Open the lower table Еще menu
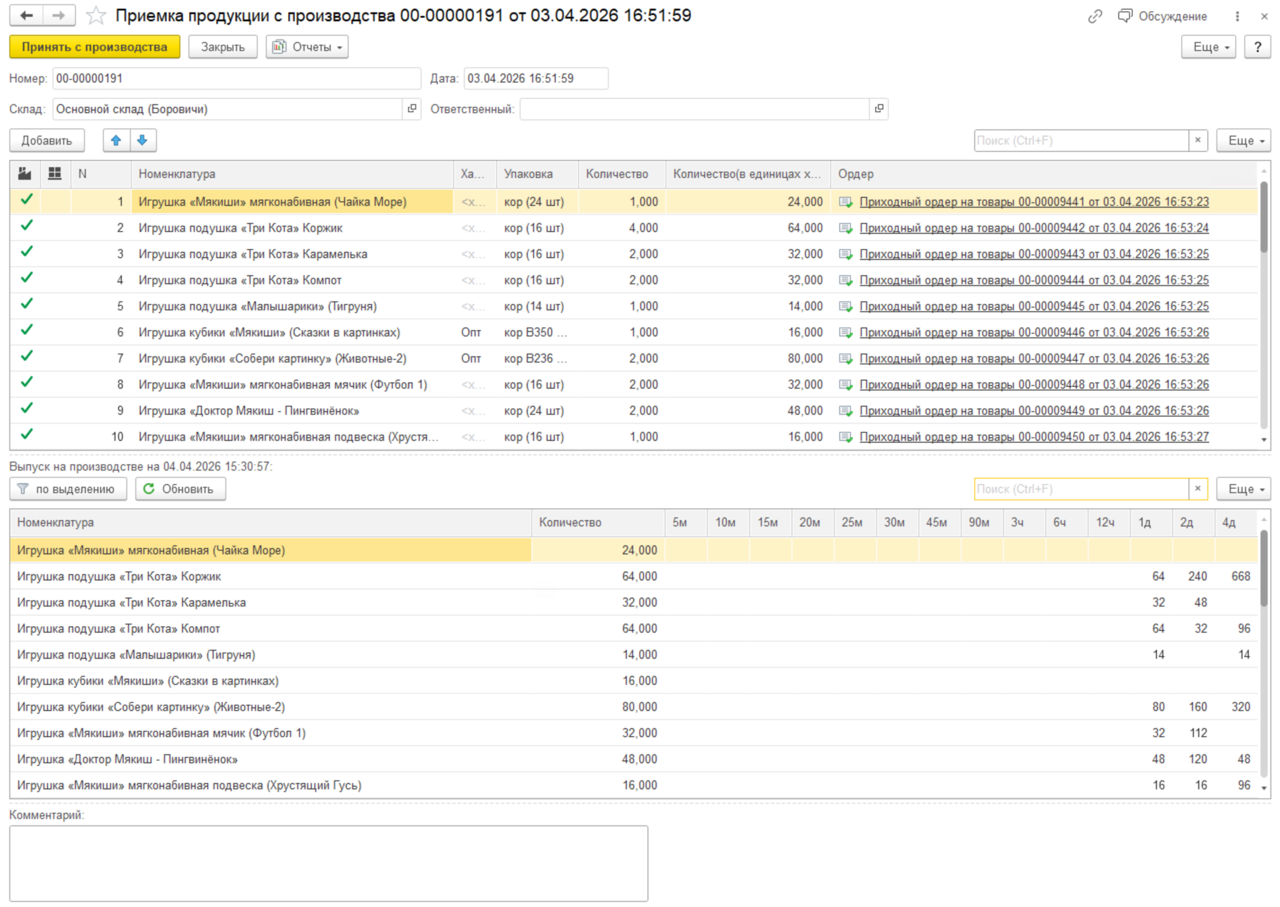Viewport: 1280px width, 907px height. 1243,489
